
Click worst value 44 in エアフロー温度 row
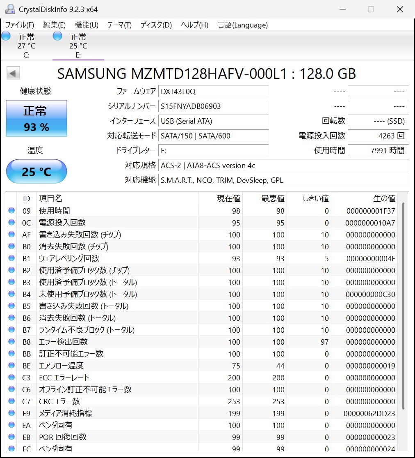click(280, 366)
